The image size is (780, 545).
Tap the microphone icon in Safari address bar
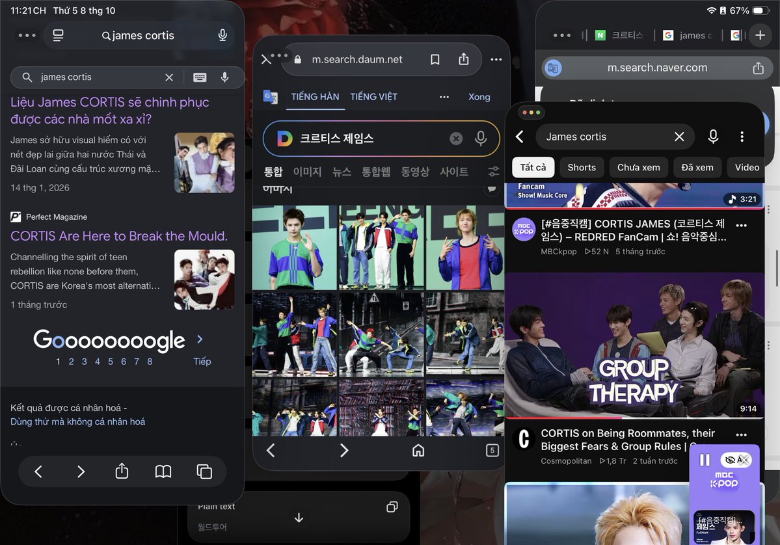pos(222,35)
